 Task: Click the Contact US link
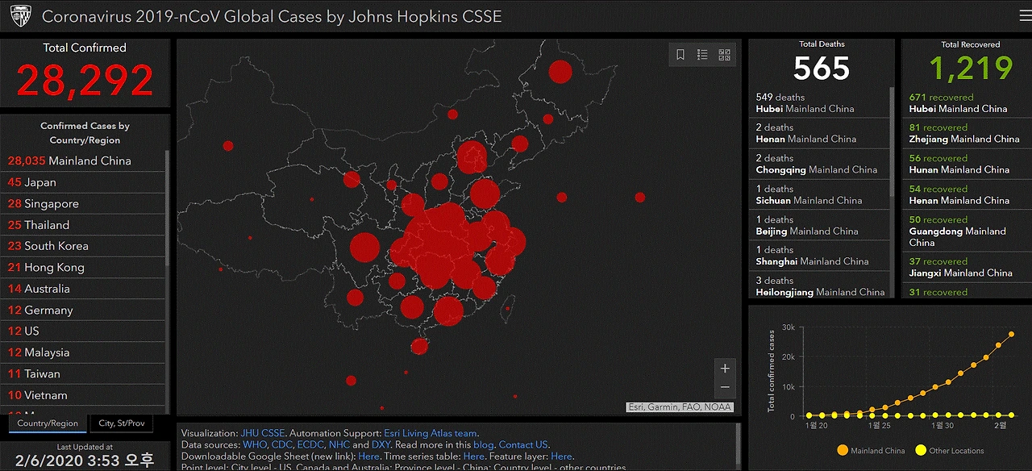pyautogui.click(x=522, y=444)
